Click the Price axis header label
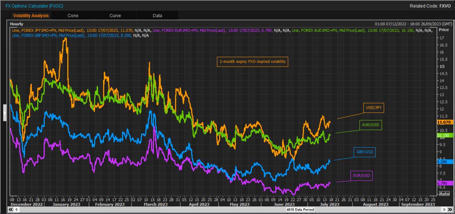455x214 pixels. coord(443,29)
